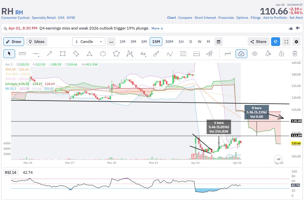
Task: Open the USA country link
Action: click(x=61, y=18)
